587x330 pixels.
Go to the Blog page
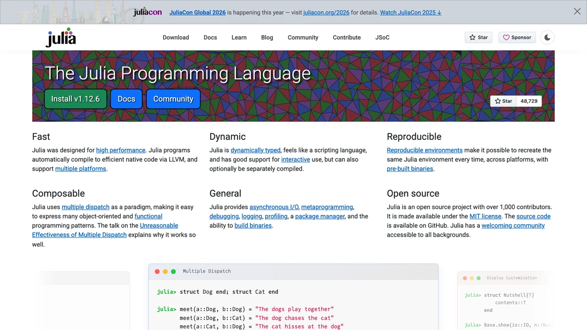267,38
